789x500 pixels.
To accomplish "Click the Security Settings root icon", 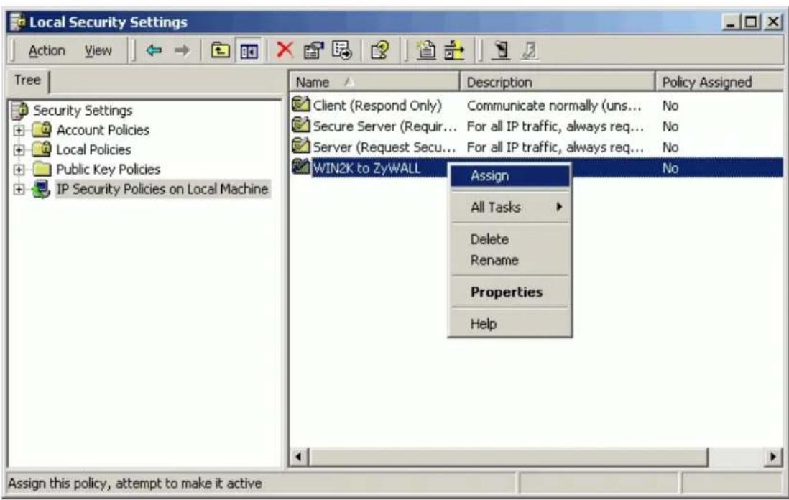I will 19,110.
